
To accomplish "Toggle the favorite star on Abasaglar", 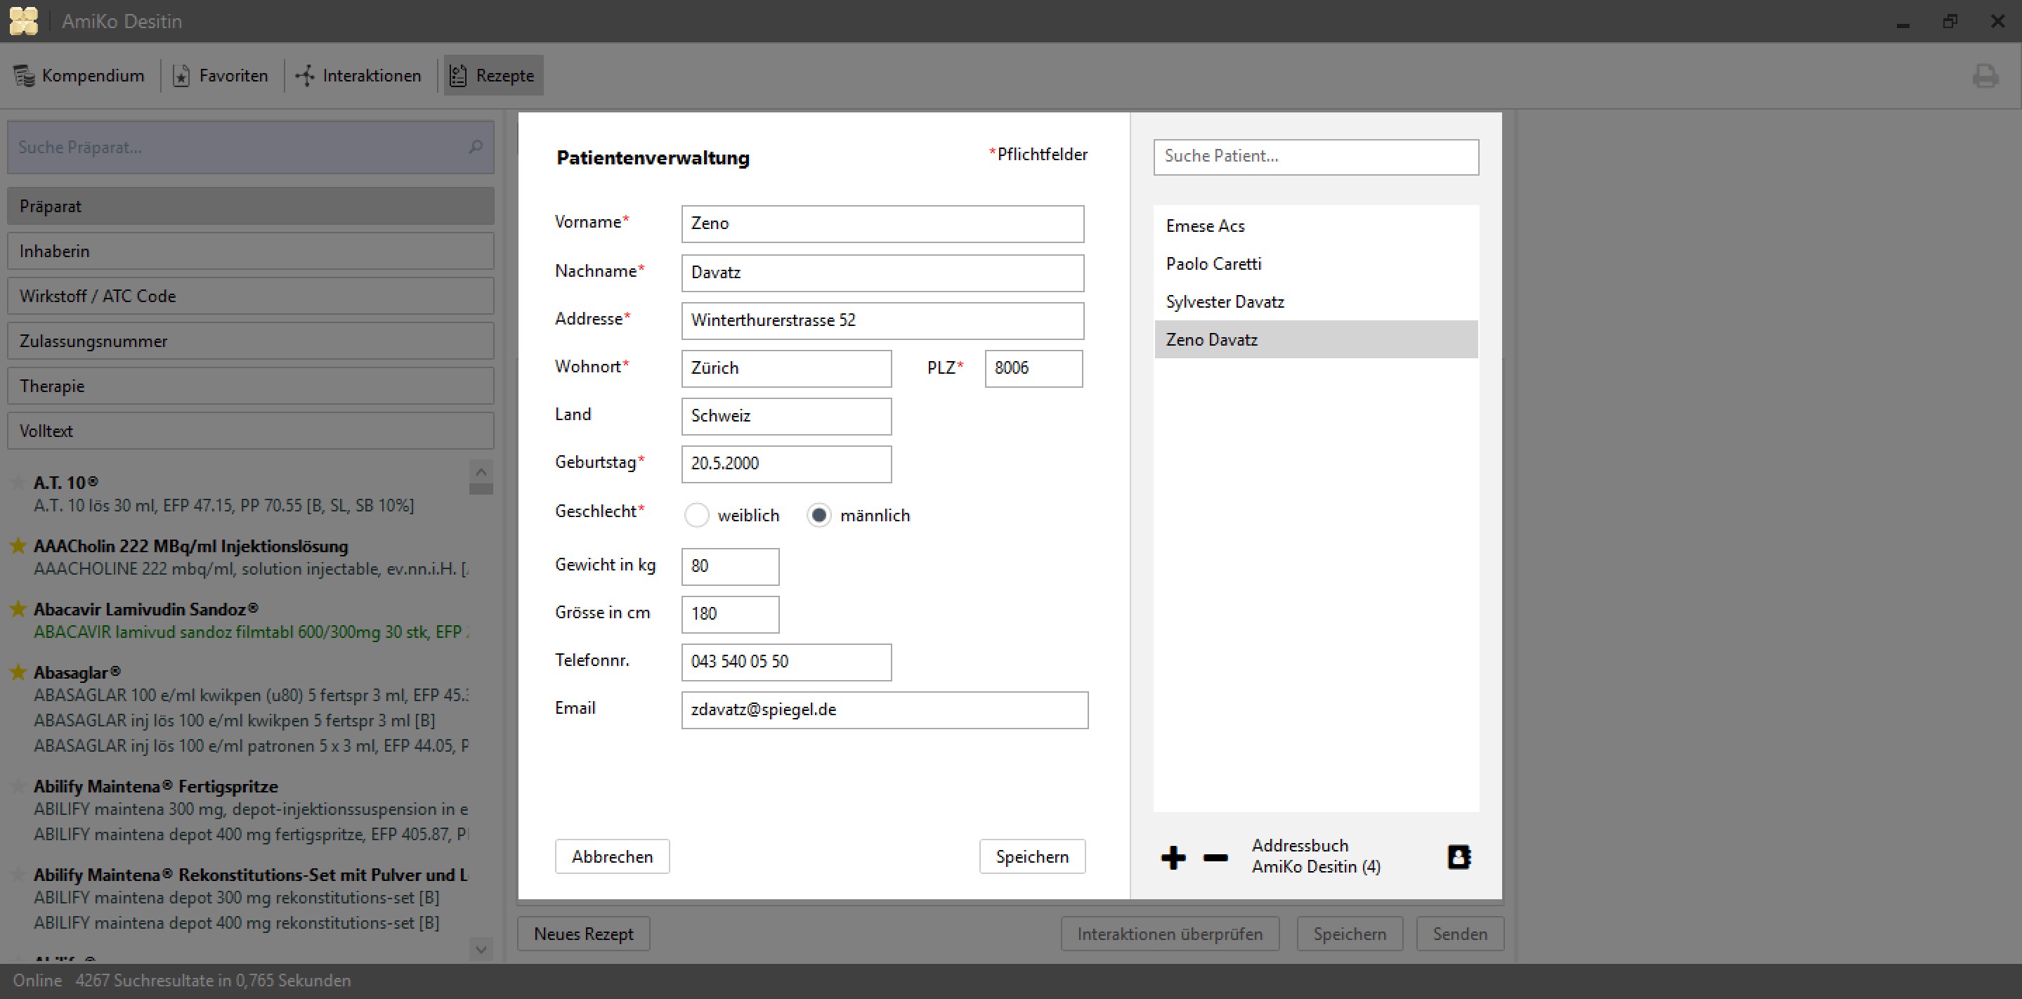I will pyautogui.click(x=18, y=672).
